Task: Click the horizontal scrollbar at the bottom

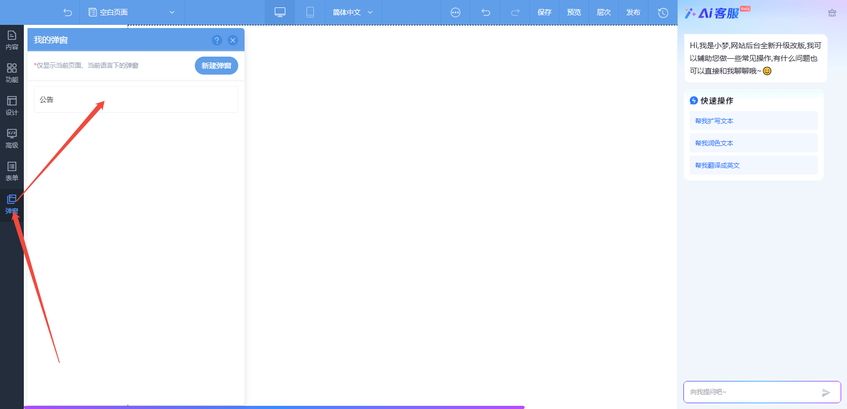Action: tap(274, 407)
